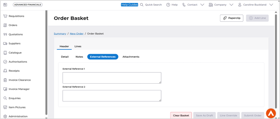Image resolution: width=280 pixels, height=119 pixels.
Task: Select the Attachments sub-tab
Action: click(131, 57)
